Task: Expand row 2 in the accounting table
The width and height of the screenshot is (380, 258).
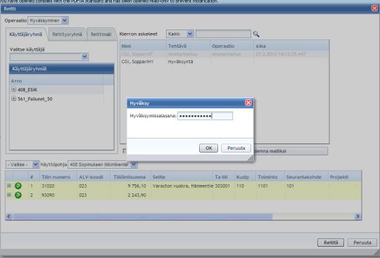Action: pos(9,195)
